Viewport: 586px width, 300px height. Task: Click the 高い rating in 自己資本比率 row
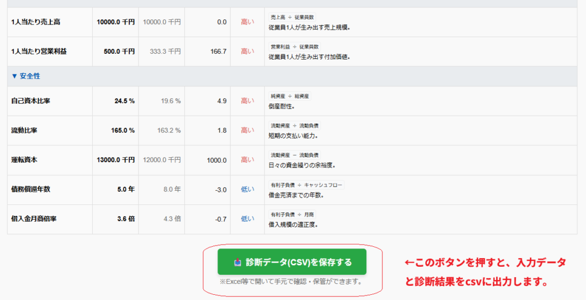[247, 101]
